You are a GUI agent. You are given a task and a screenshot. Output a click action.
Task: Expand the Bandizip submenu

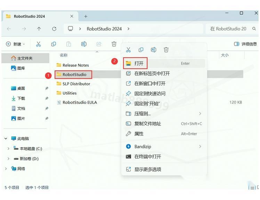coord(164,147)
